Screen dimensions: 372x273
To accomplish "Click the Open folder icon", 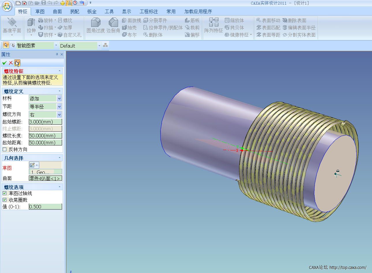I will (x=37, y=3).
